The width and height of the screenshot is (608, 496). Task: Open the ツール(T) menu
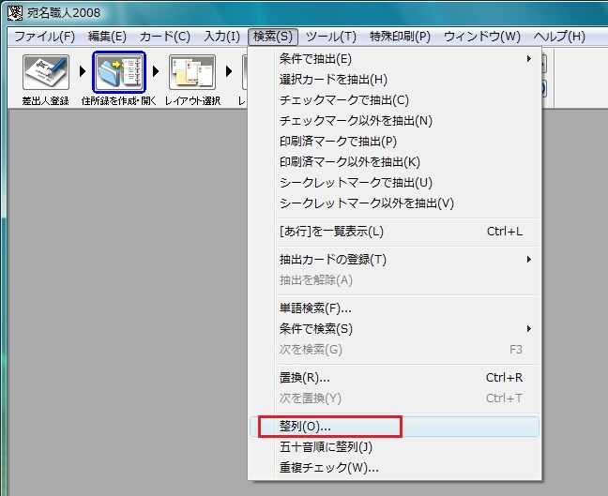point(331,37)
